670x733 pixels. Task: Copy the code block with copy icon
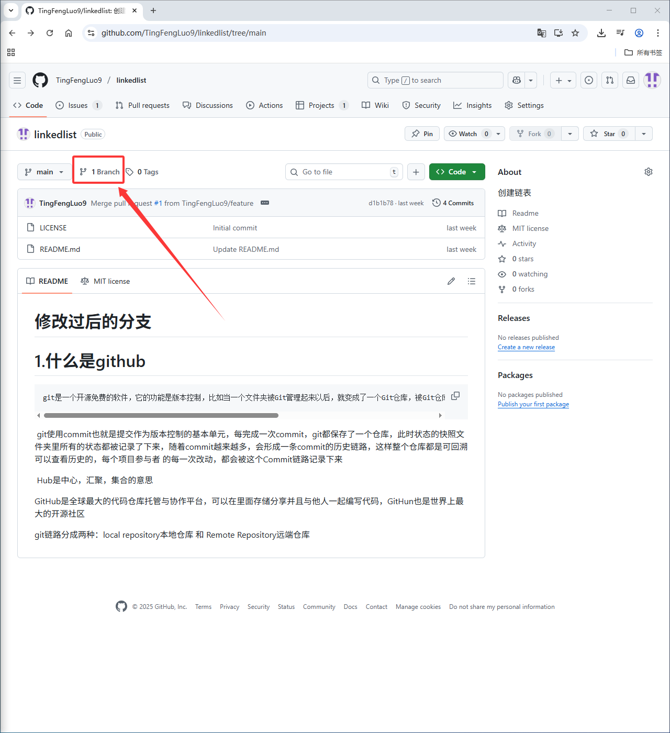[x=455, y=396]
